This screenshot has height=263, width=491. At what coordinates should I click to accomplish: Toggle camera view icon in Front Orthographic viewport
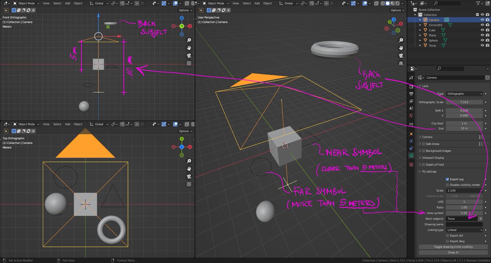point(189,56)
